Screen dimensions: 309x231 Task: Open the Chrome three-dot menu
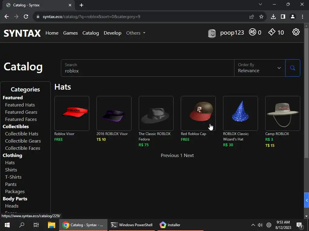pos(302,17)
